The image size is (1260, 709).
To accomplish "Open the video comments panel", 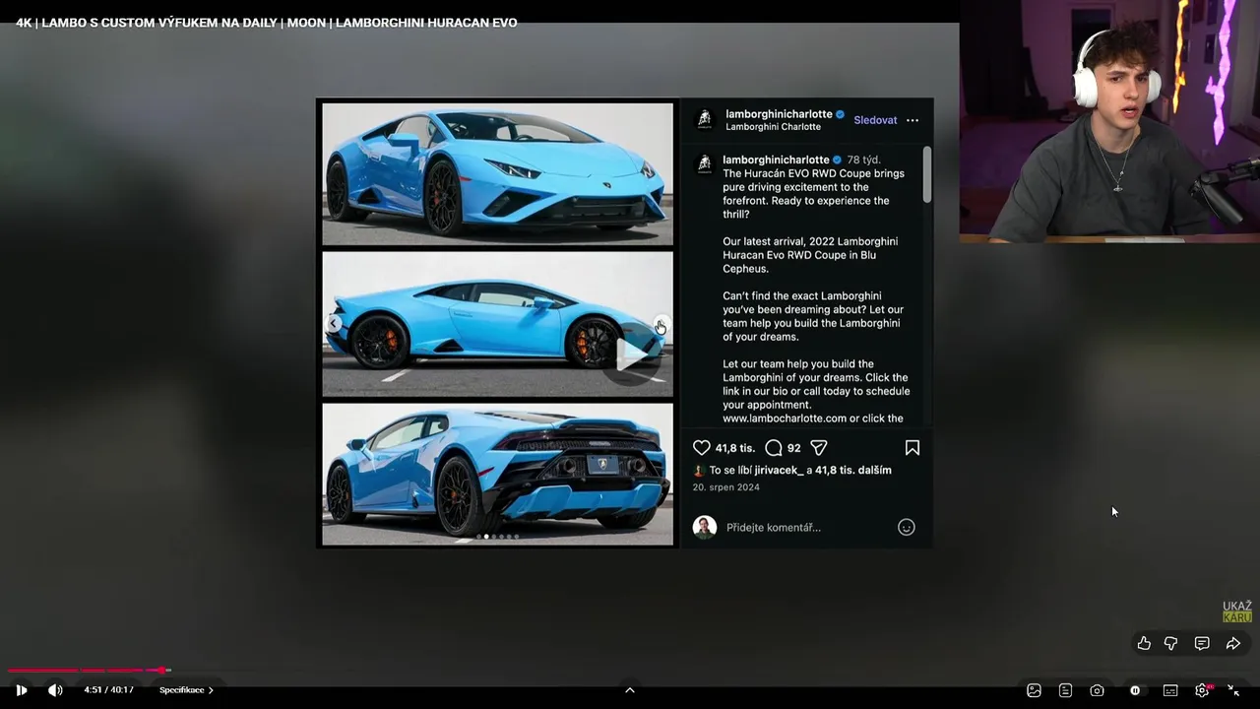I will (x=1202, y=643).
